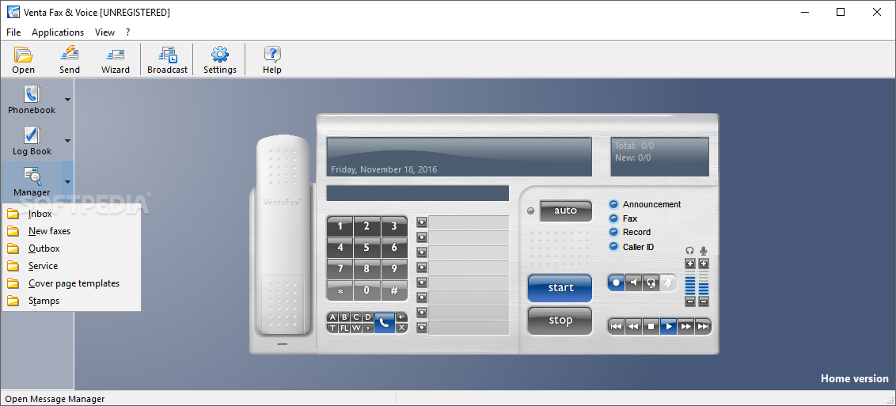Decrease microphone level with minus button
Image resolution: width=896 pixels, height=406 pixels.
[x=704, y=301]
